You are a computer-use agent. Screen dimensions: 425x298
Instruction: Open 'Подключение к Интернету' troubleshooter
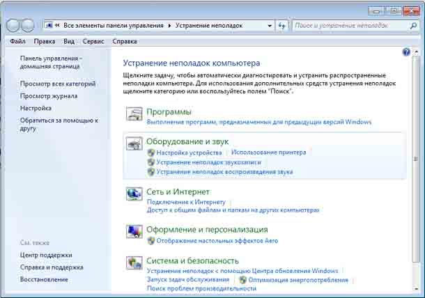click(186, 202)
